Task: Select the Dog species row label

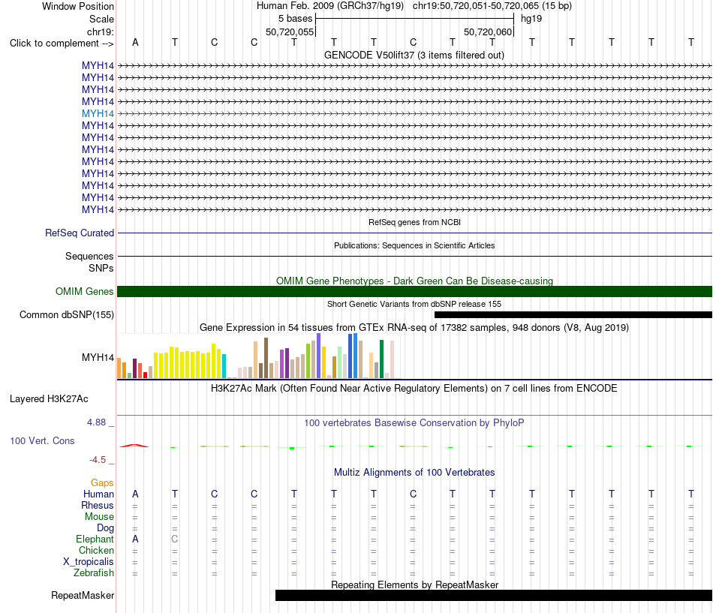Action: tap(105, 528)
